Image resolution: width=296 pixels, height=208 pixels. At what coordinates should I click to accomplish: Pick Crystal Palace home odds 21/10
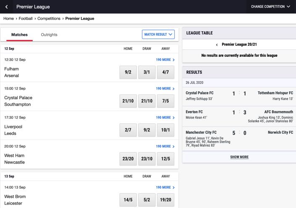[x=128, y=101]
